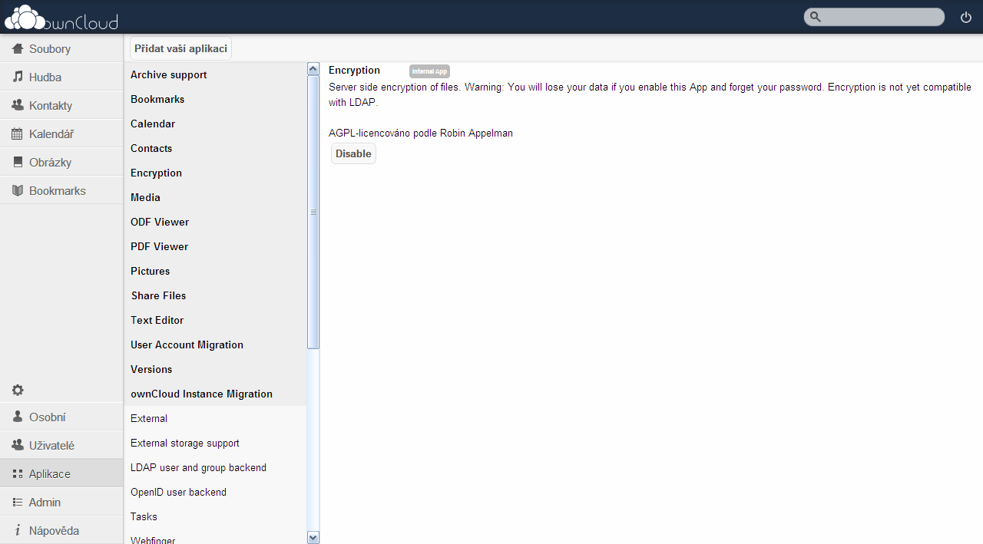Click the magnifier icon in search box
The width and height of the screenshot is (983, 544).
click(816, 17)
